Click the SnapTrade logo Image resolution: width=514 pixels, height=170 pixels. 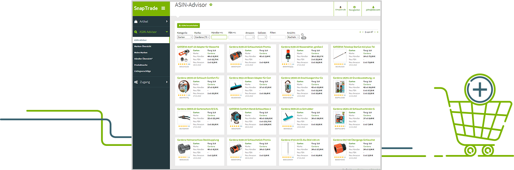pyautogui.click(x=145, y=8)
